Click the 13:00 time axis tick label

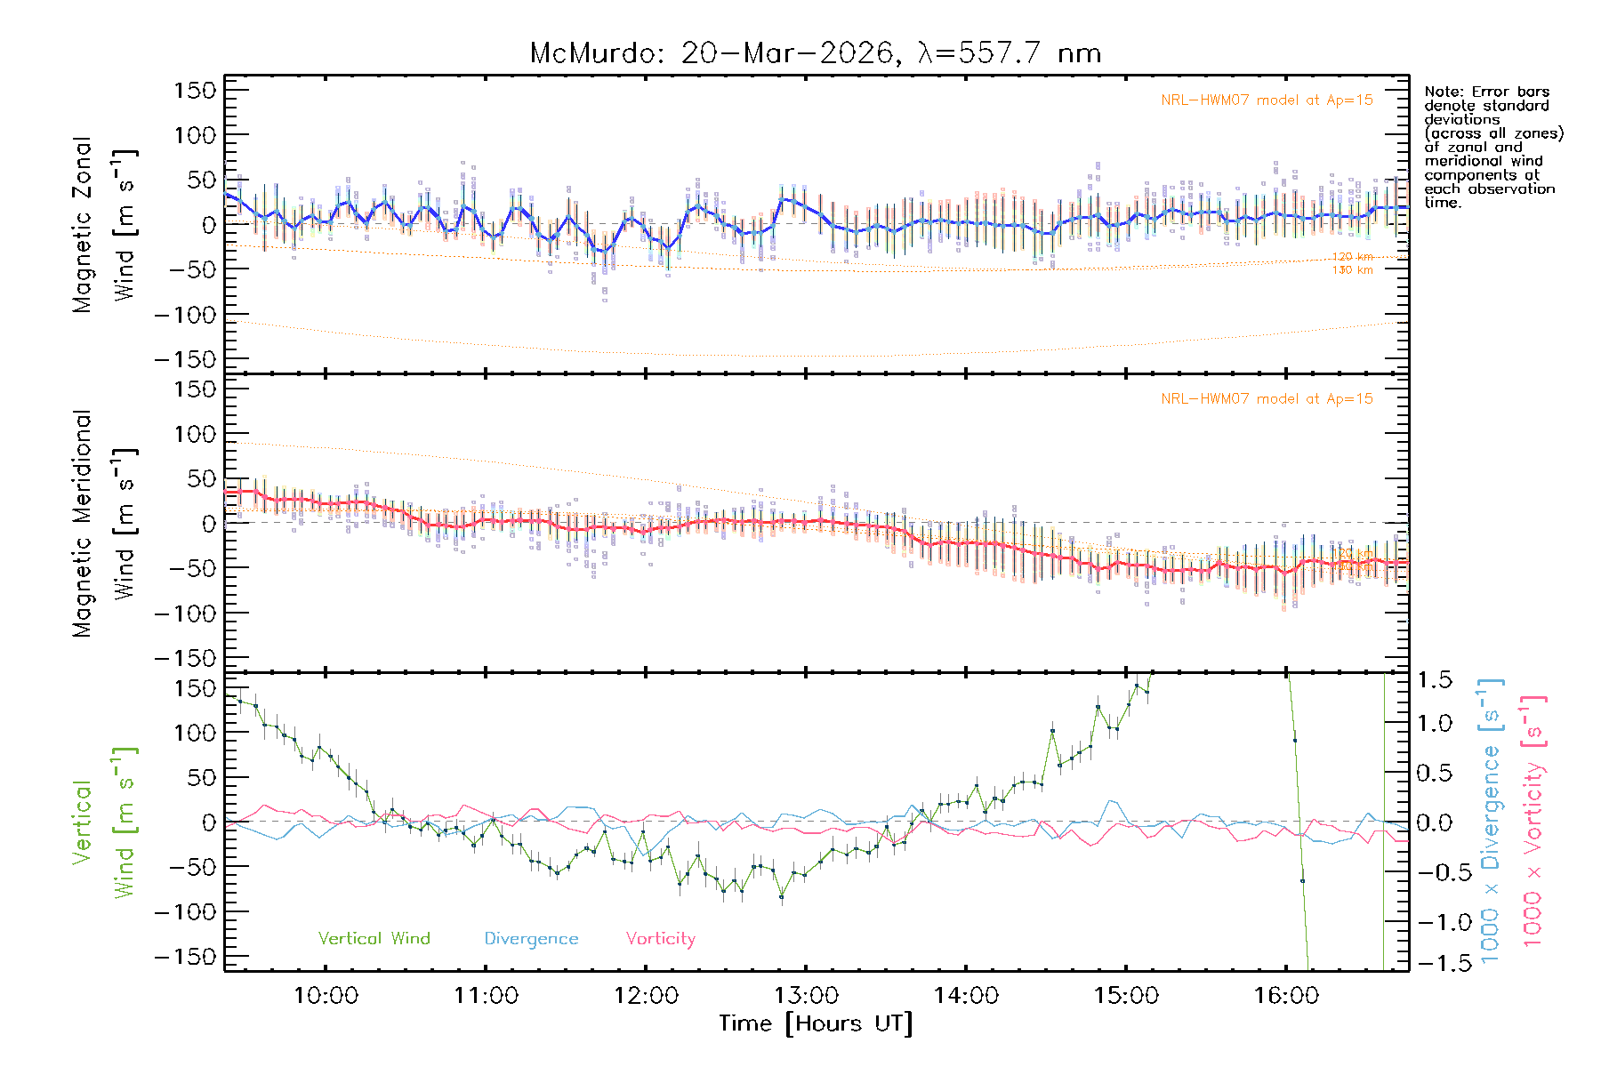point(806,996)
